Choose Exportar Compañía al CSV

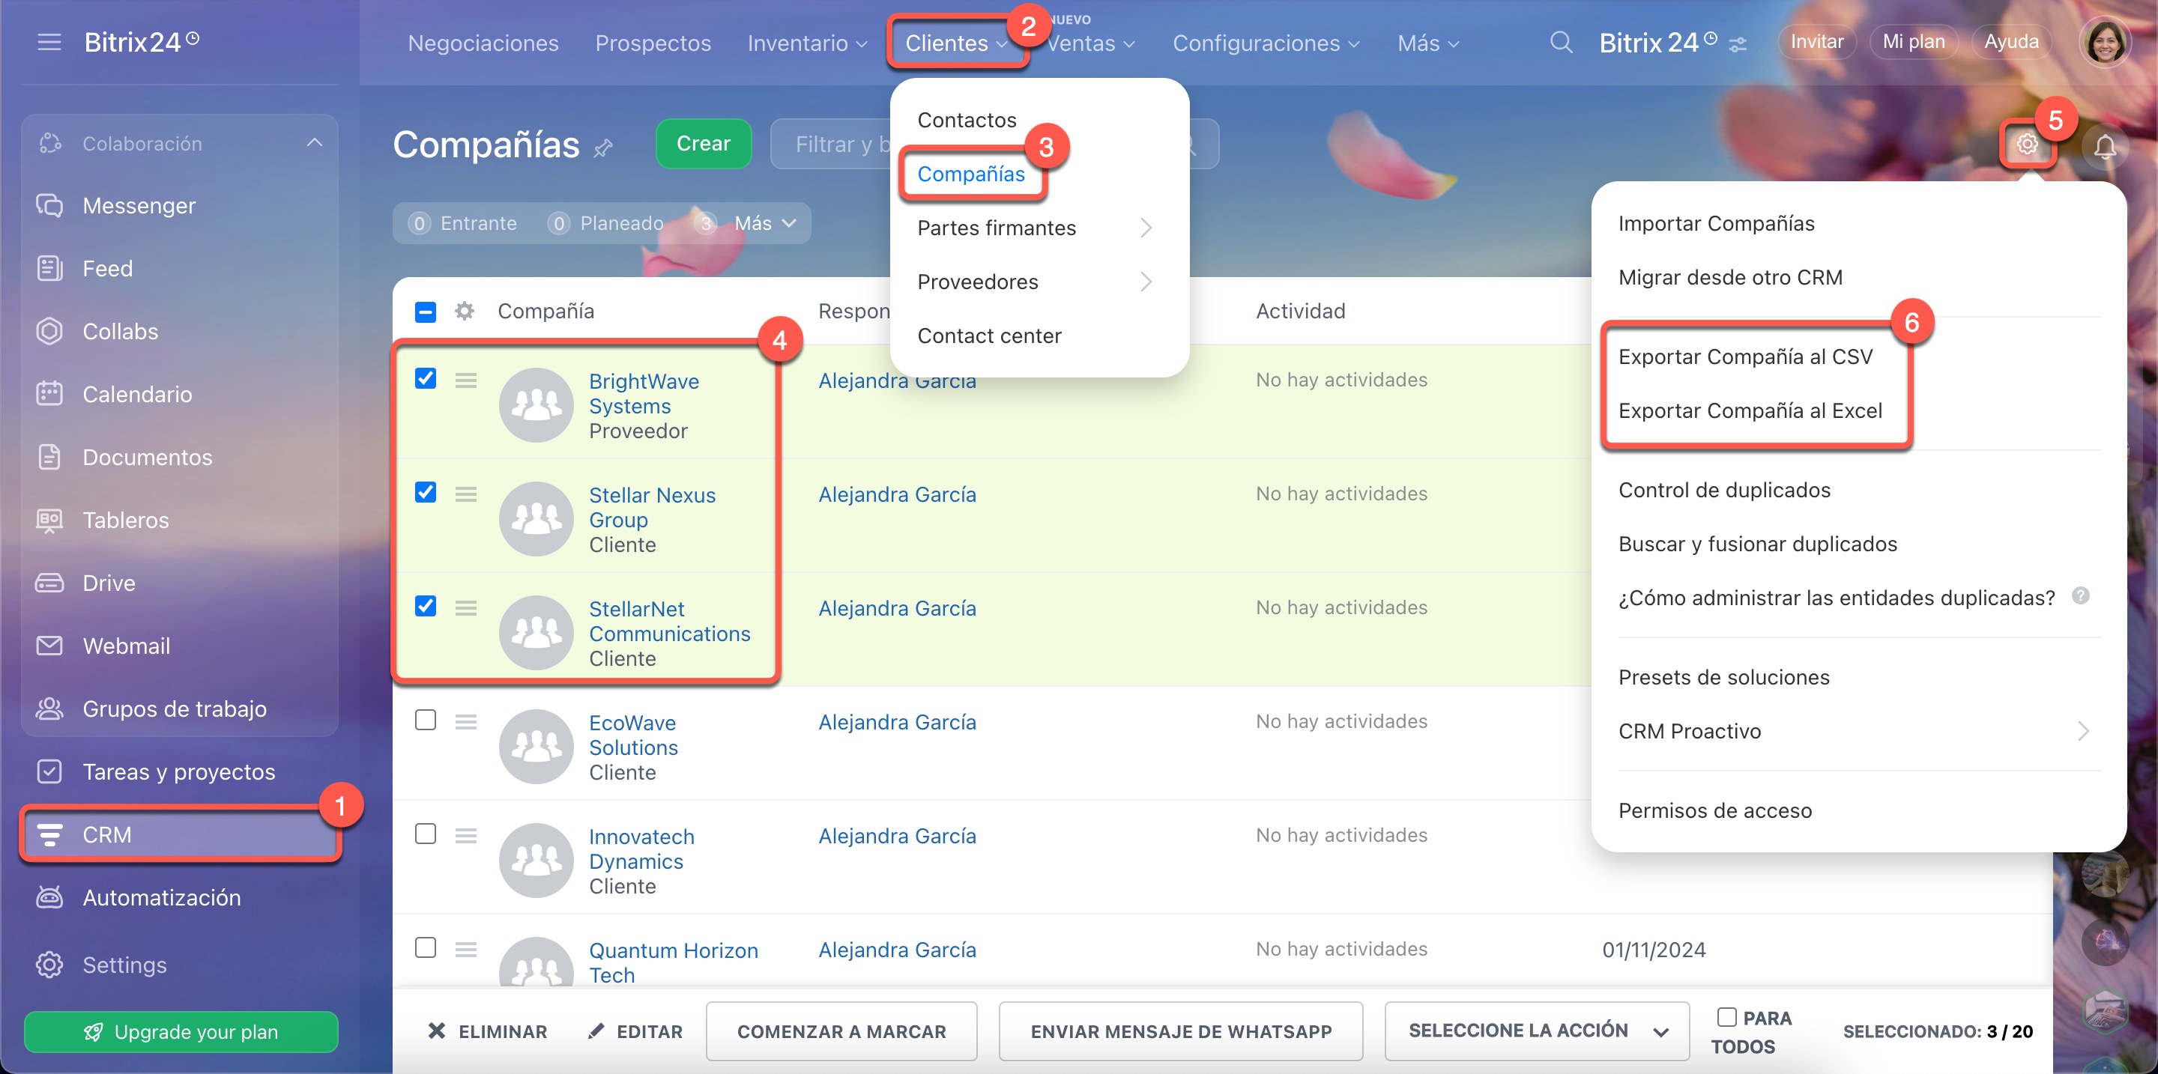[x=1745, y=357]
